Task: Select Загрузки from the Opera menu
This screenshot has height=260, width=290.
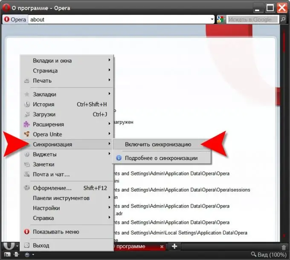Action: click(67, 114)
